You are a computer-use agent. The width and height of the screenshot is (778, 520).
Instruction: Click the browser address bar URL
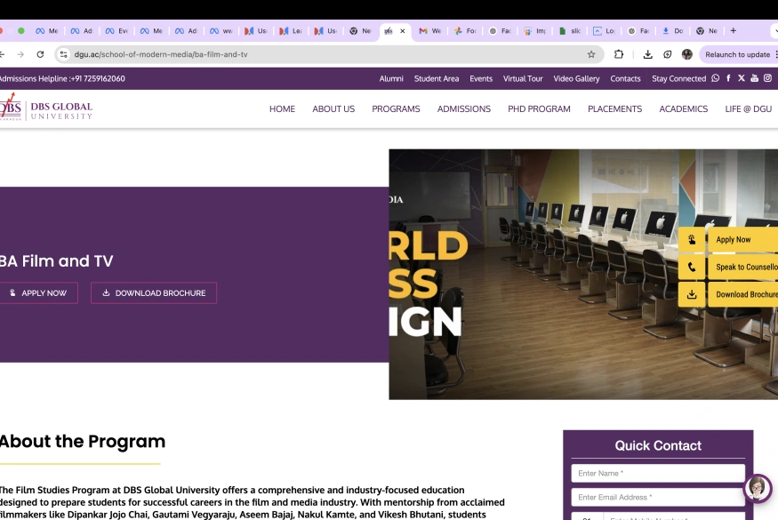(x=161, y=54)
